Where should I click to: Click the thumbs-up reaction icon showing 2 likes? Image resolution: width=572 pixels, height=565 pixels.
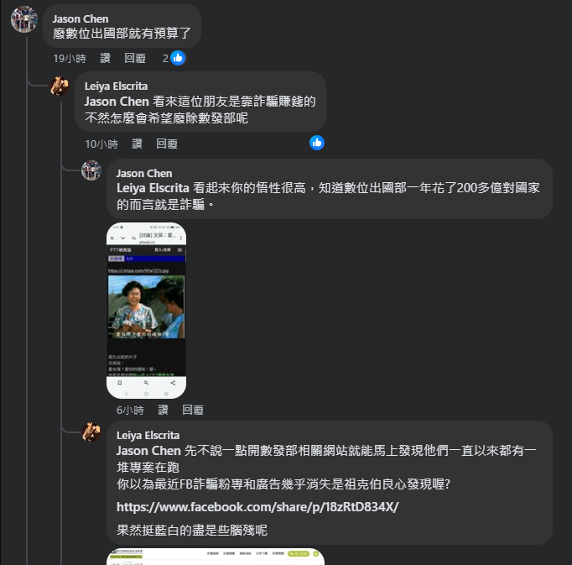(x=178, y=58)
